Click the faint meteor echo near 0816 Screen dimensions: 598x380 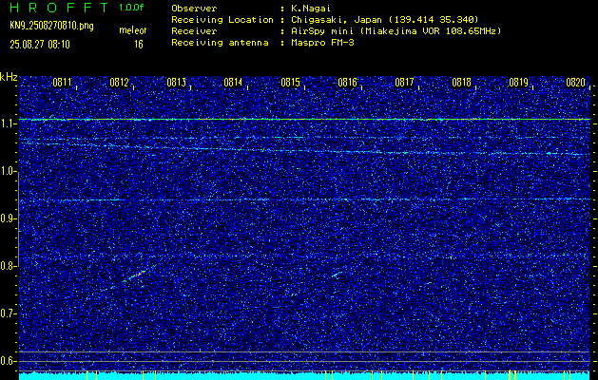point(337,275)
